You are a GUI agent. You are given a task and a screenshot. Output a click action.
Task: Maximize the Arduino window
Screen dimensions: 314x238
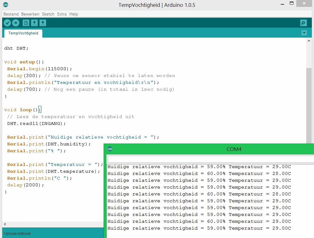292,3
